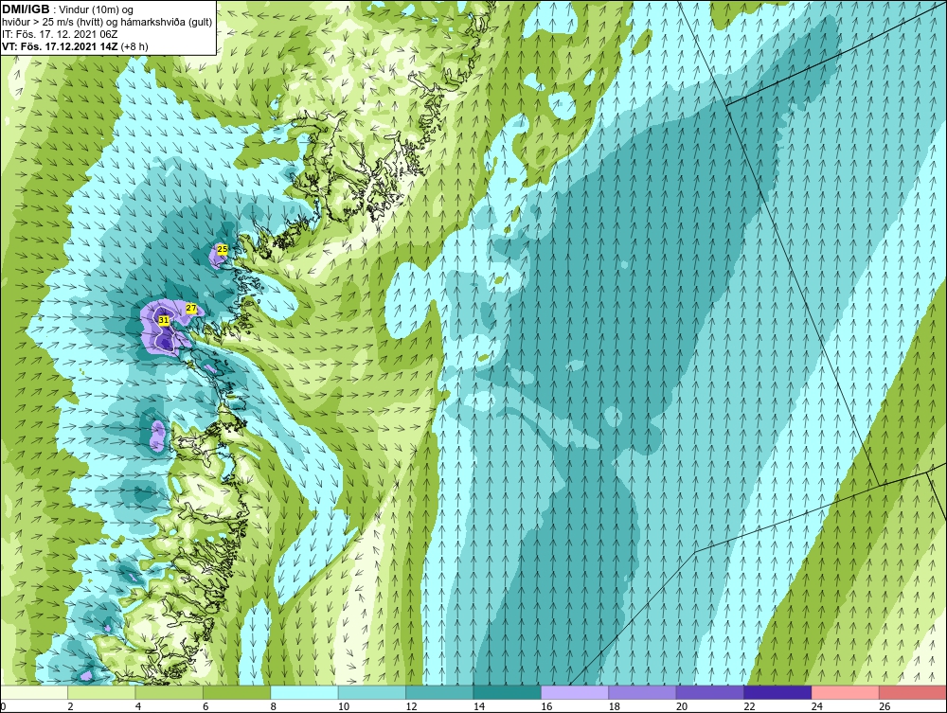Click the lavender 16–18 m/s legend swatch
The height and width of the screenshot is (713, 947).
[x=576, y=692]
